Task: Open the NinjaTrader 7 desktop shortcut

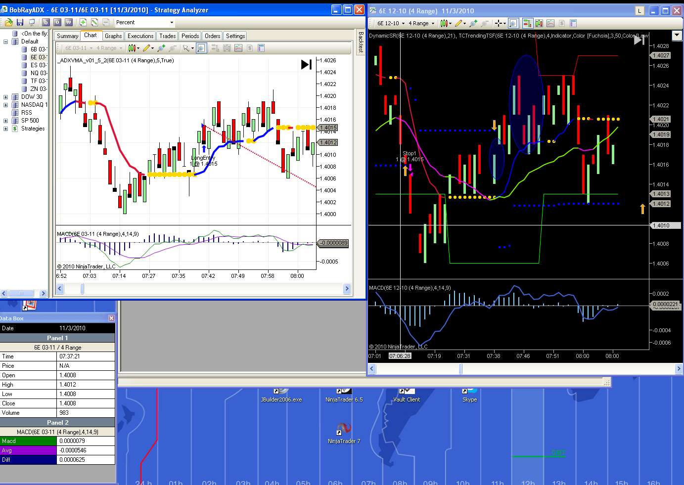Action: click(x=344, y=434)
